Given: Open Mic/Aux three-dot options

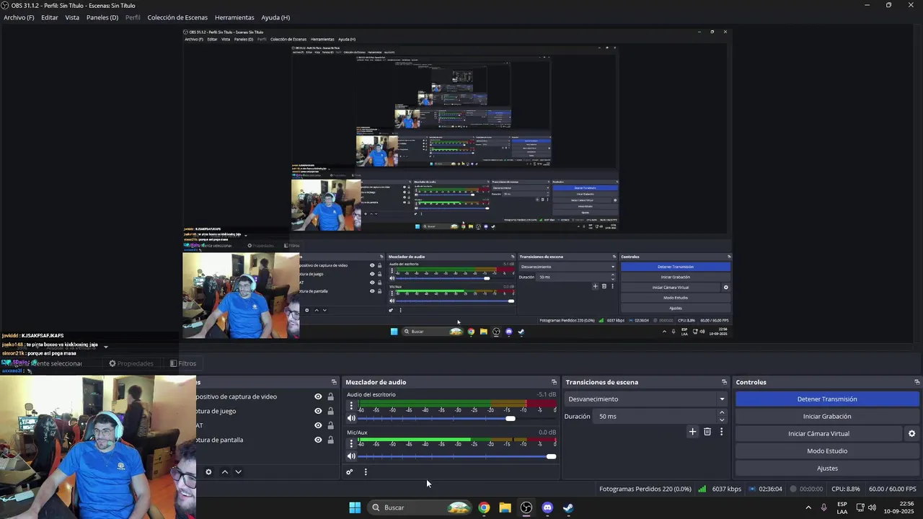Looking at the screenshot, I should coord(351,443).
